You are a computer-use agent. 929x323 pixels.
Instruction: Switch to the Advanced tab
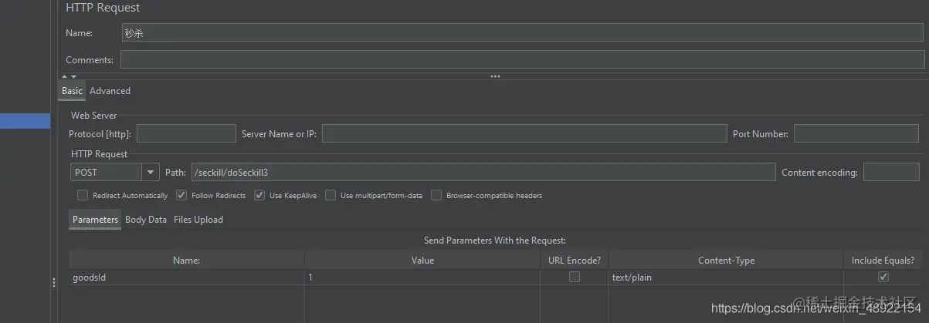[110, 91]
